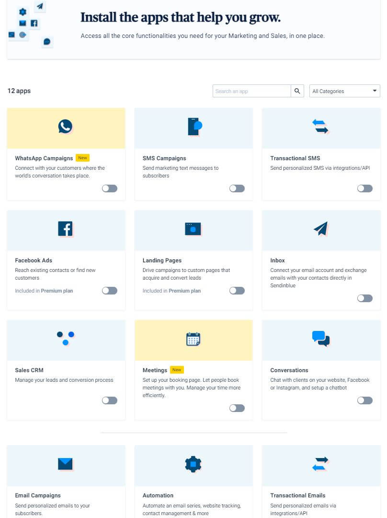This screenshot has width=387, height=518.
Task: Click the Transactional SMS arrows icon
Action: coord(320,127)
